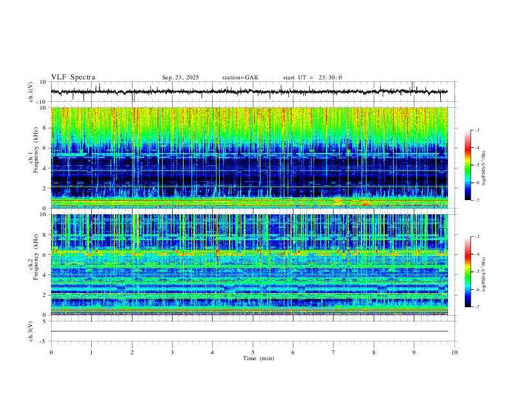Click the date 'Sep. 23, 2025'
Screen dimensions: 512x395
click(180, 77)
